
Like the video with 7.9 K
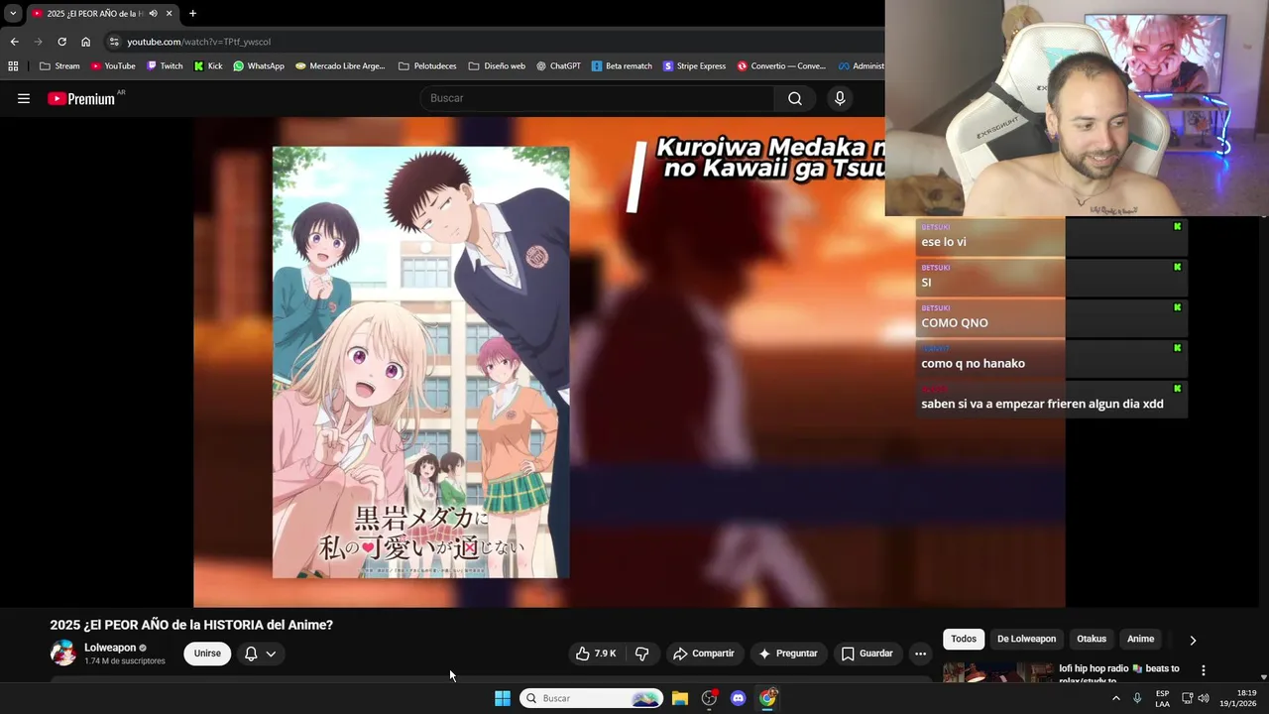(595, 654)
